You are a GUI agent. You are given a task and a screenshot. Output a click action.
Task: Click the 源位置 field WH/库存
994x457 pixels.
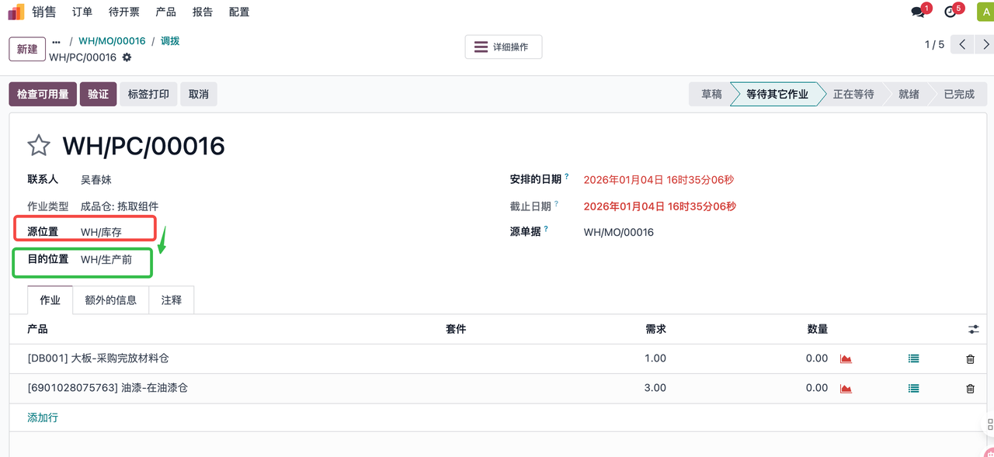[x=101, y=232]
